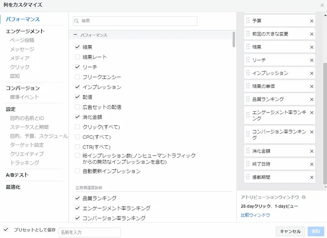Open the コンバージョン category
Image resolution: width=327 pixels, height=238 pixels.
tap(23, 88)
